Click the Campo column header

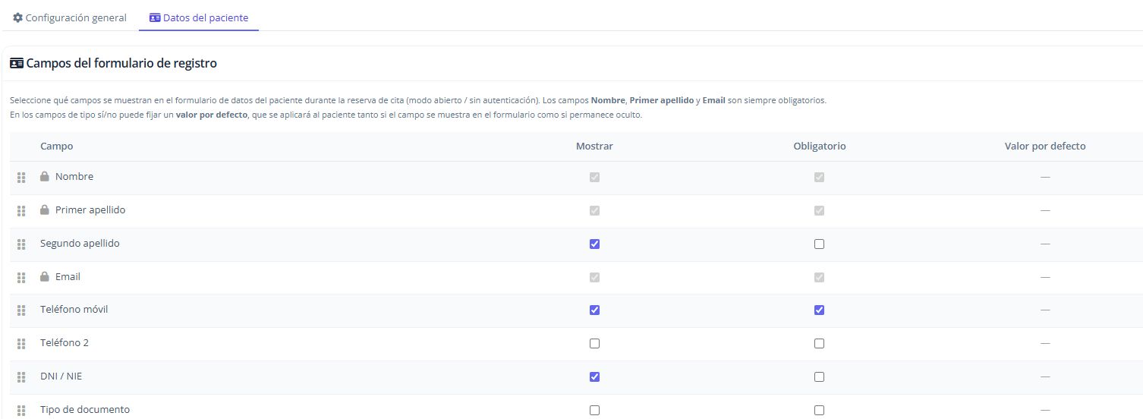click(x=57, y=146)
